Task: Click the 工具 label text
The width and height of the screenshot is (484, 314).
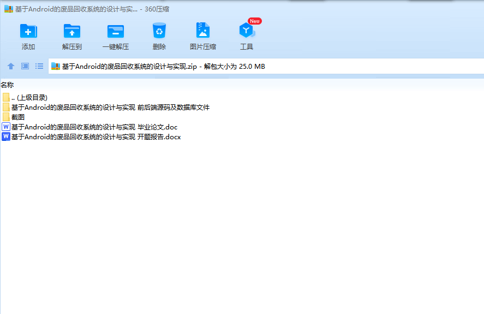Action: 247,46
